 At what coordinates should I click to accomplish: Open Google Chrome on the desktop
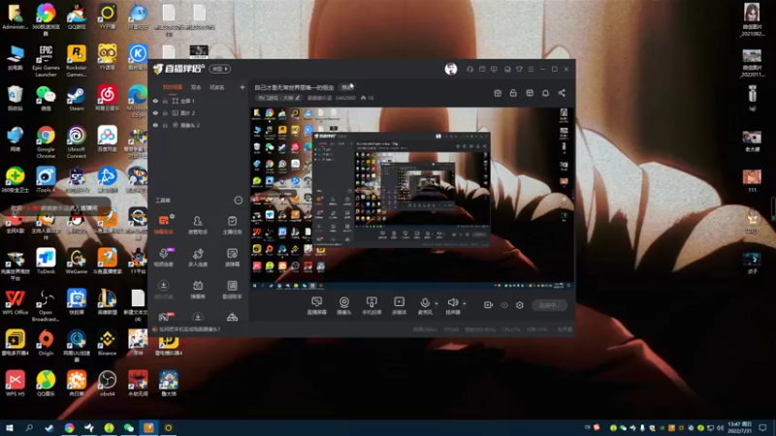pos(46,142)
